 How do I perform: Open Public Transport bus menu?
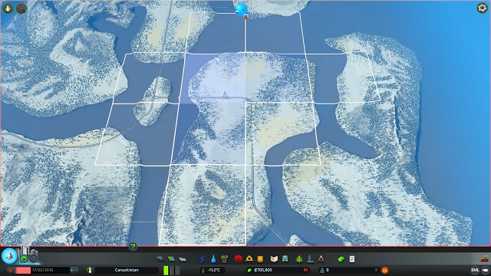coord(285,259)
